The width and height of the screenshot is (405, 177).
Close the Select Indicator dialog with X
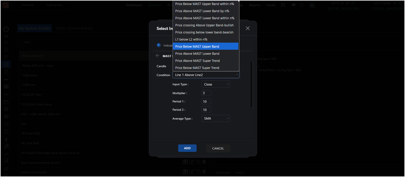(x=248, y=28)
